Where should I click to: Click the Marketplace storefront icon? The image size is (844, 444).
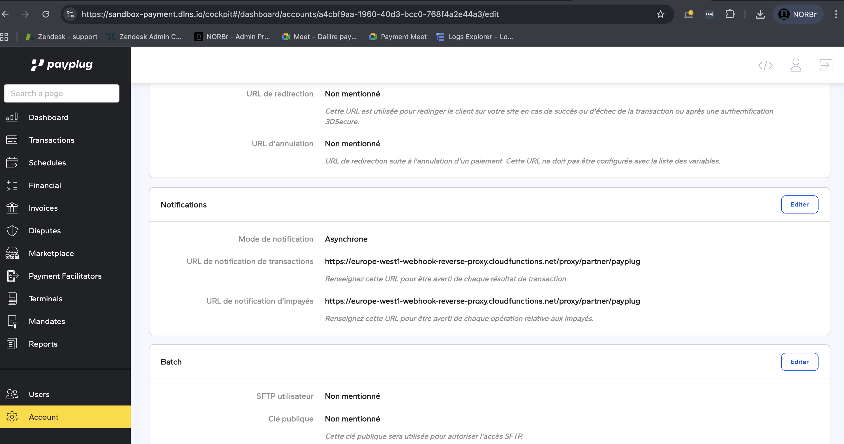coord(12,253)
